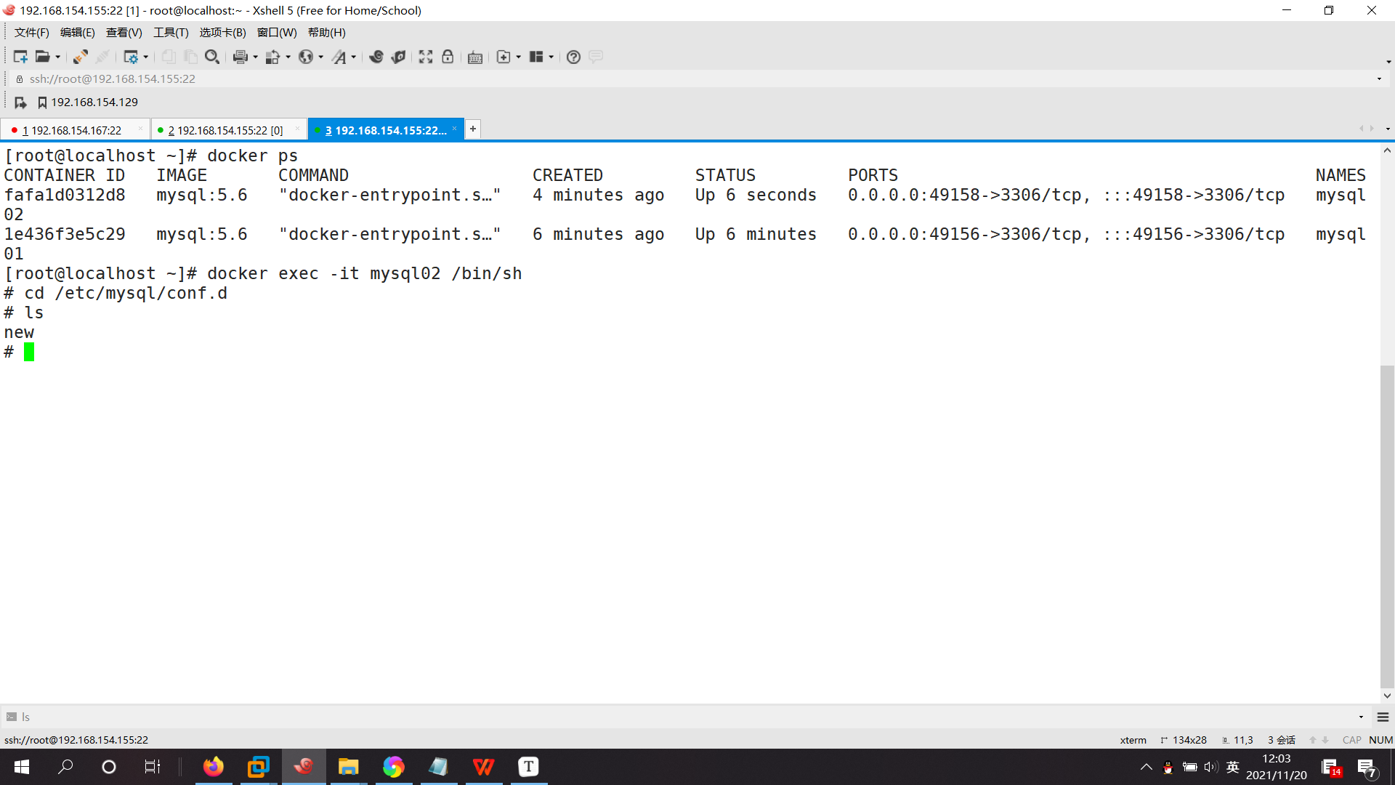Toggle full screen mode icon
The height and width of the screenshot is (785, 1395).
point(426,57)
